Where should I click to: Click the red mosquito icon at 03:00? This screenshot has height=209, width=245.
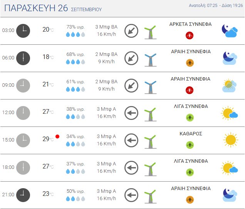point(190,35)
